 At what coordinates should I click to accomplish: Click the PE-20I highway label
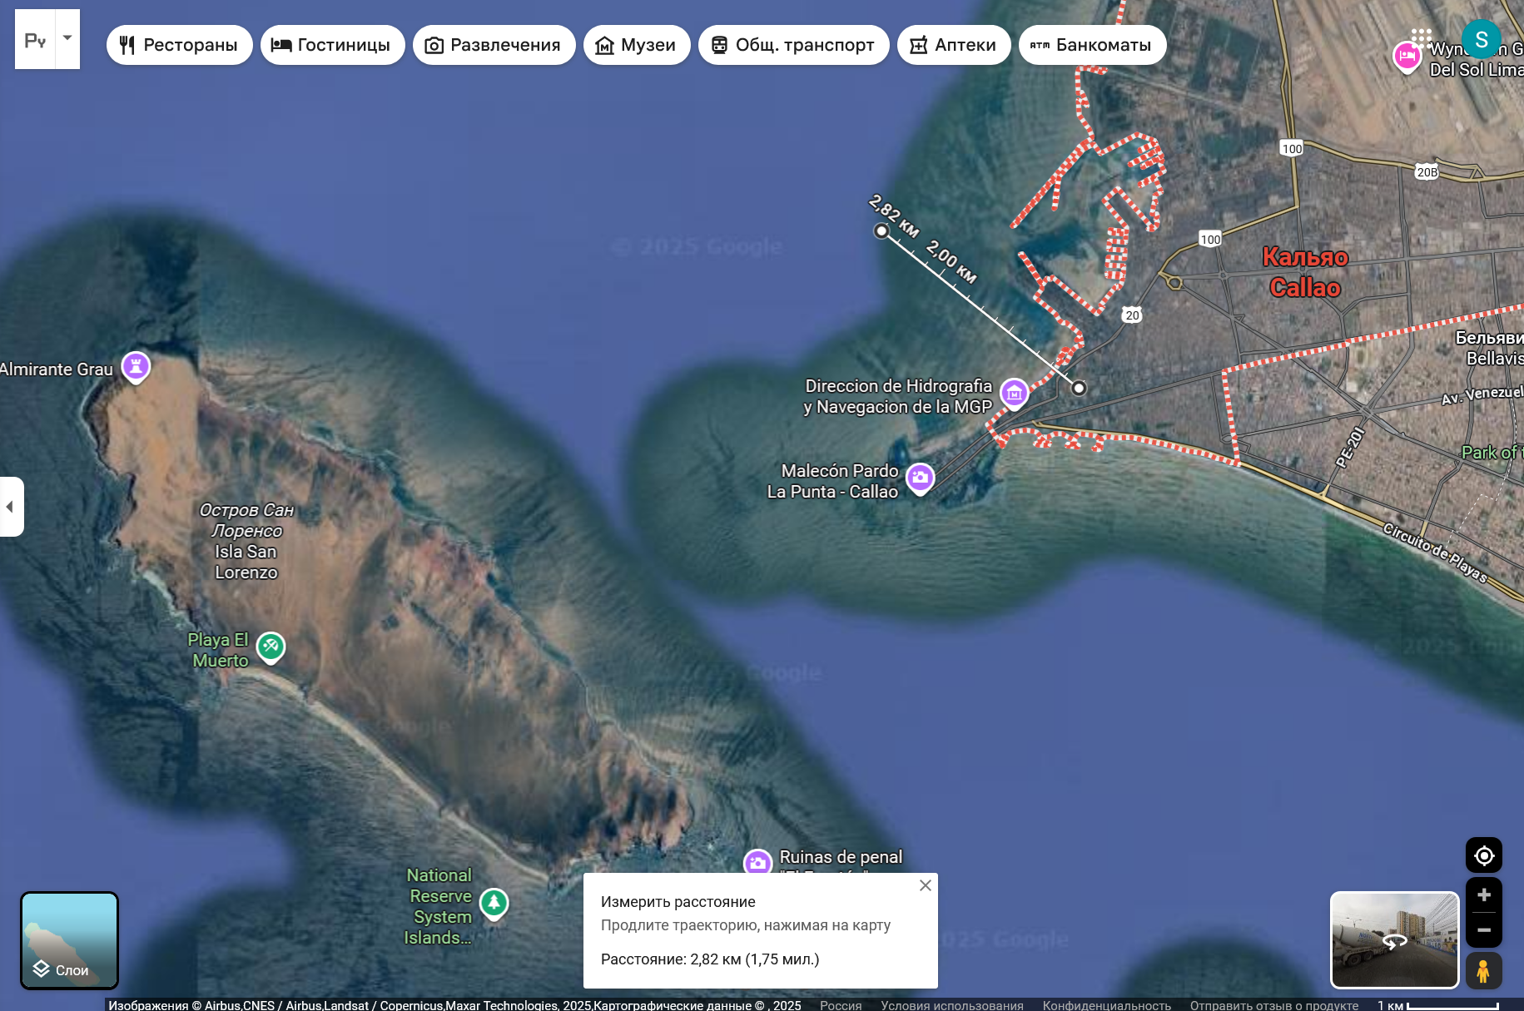(x=1350, y=448)
